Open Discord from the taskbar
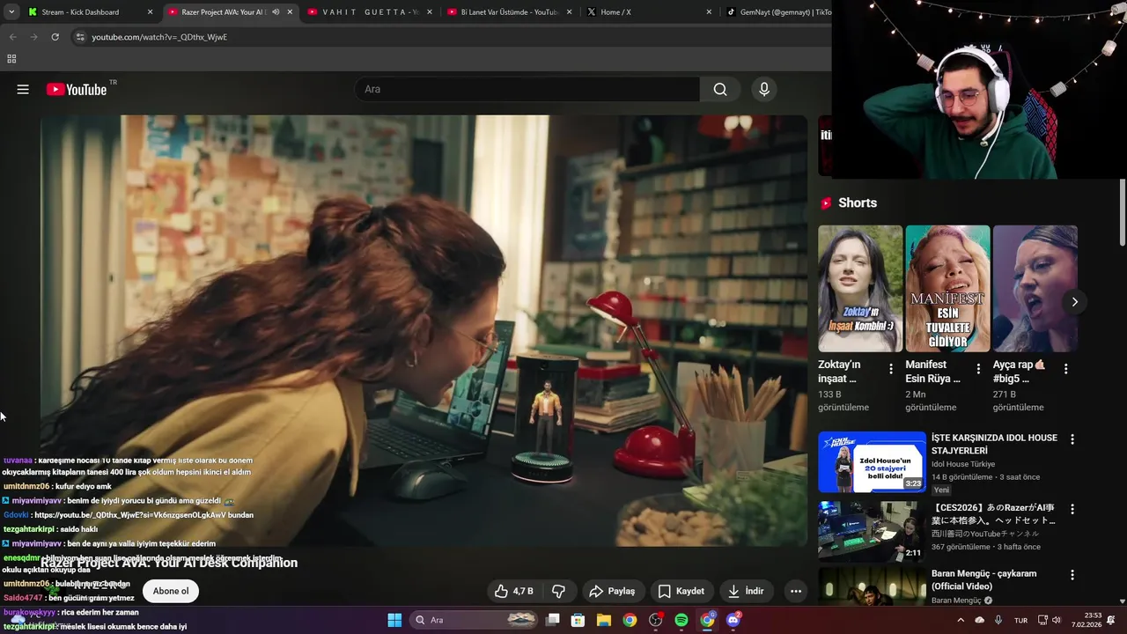Screen dimensions: 1127x634 (733, 620)
